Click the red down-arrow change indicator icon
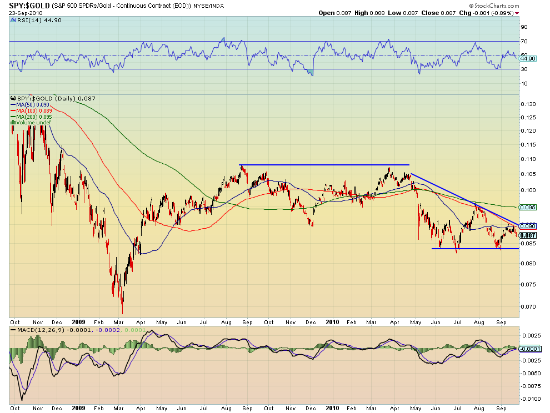 517,13
